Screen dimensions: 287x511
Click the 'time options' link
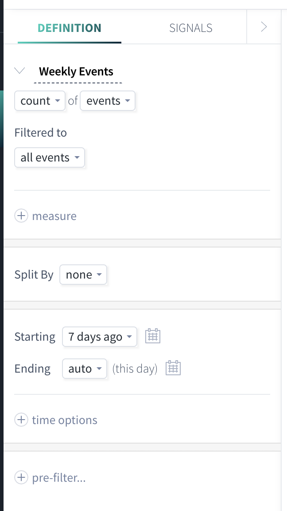(x=65, y=420)
